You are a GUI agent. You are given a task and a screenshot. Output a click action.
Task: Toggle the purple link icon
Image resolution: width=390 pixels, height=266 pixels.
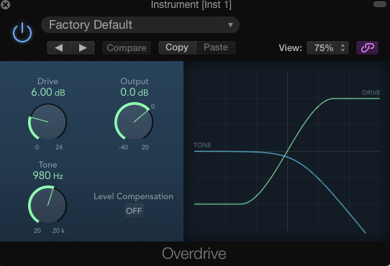[x=368, y=47]
